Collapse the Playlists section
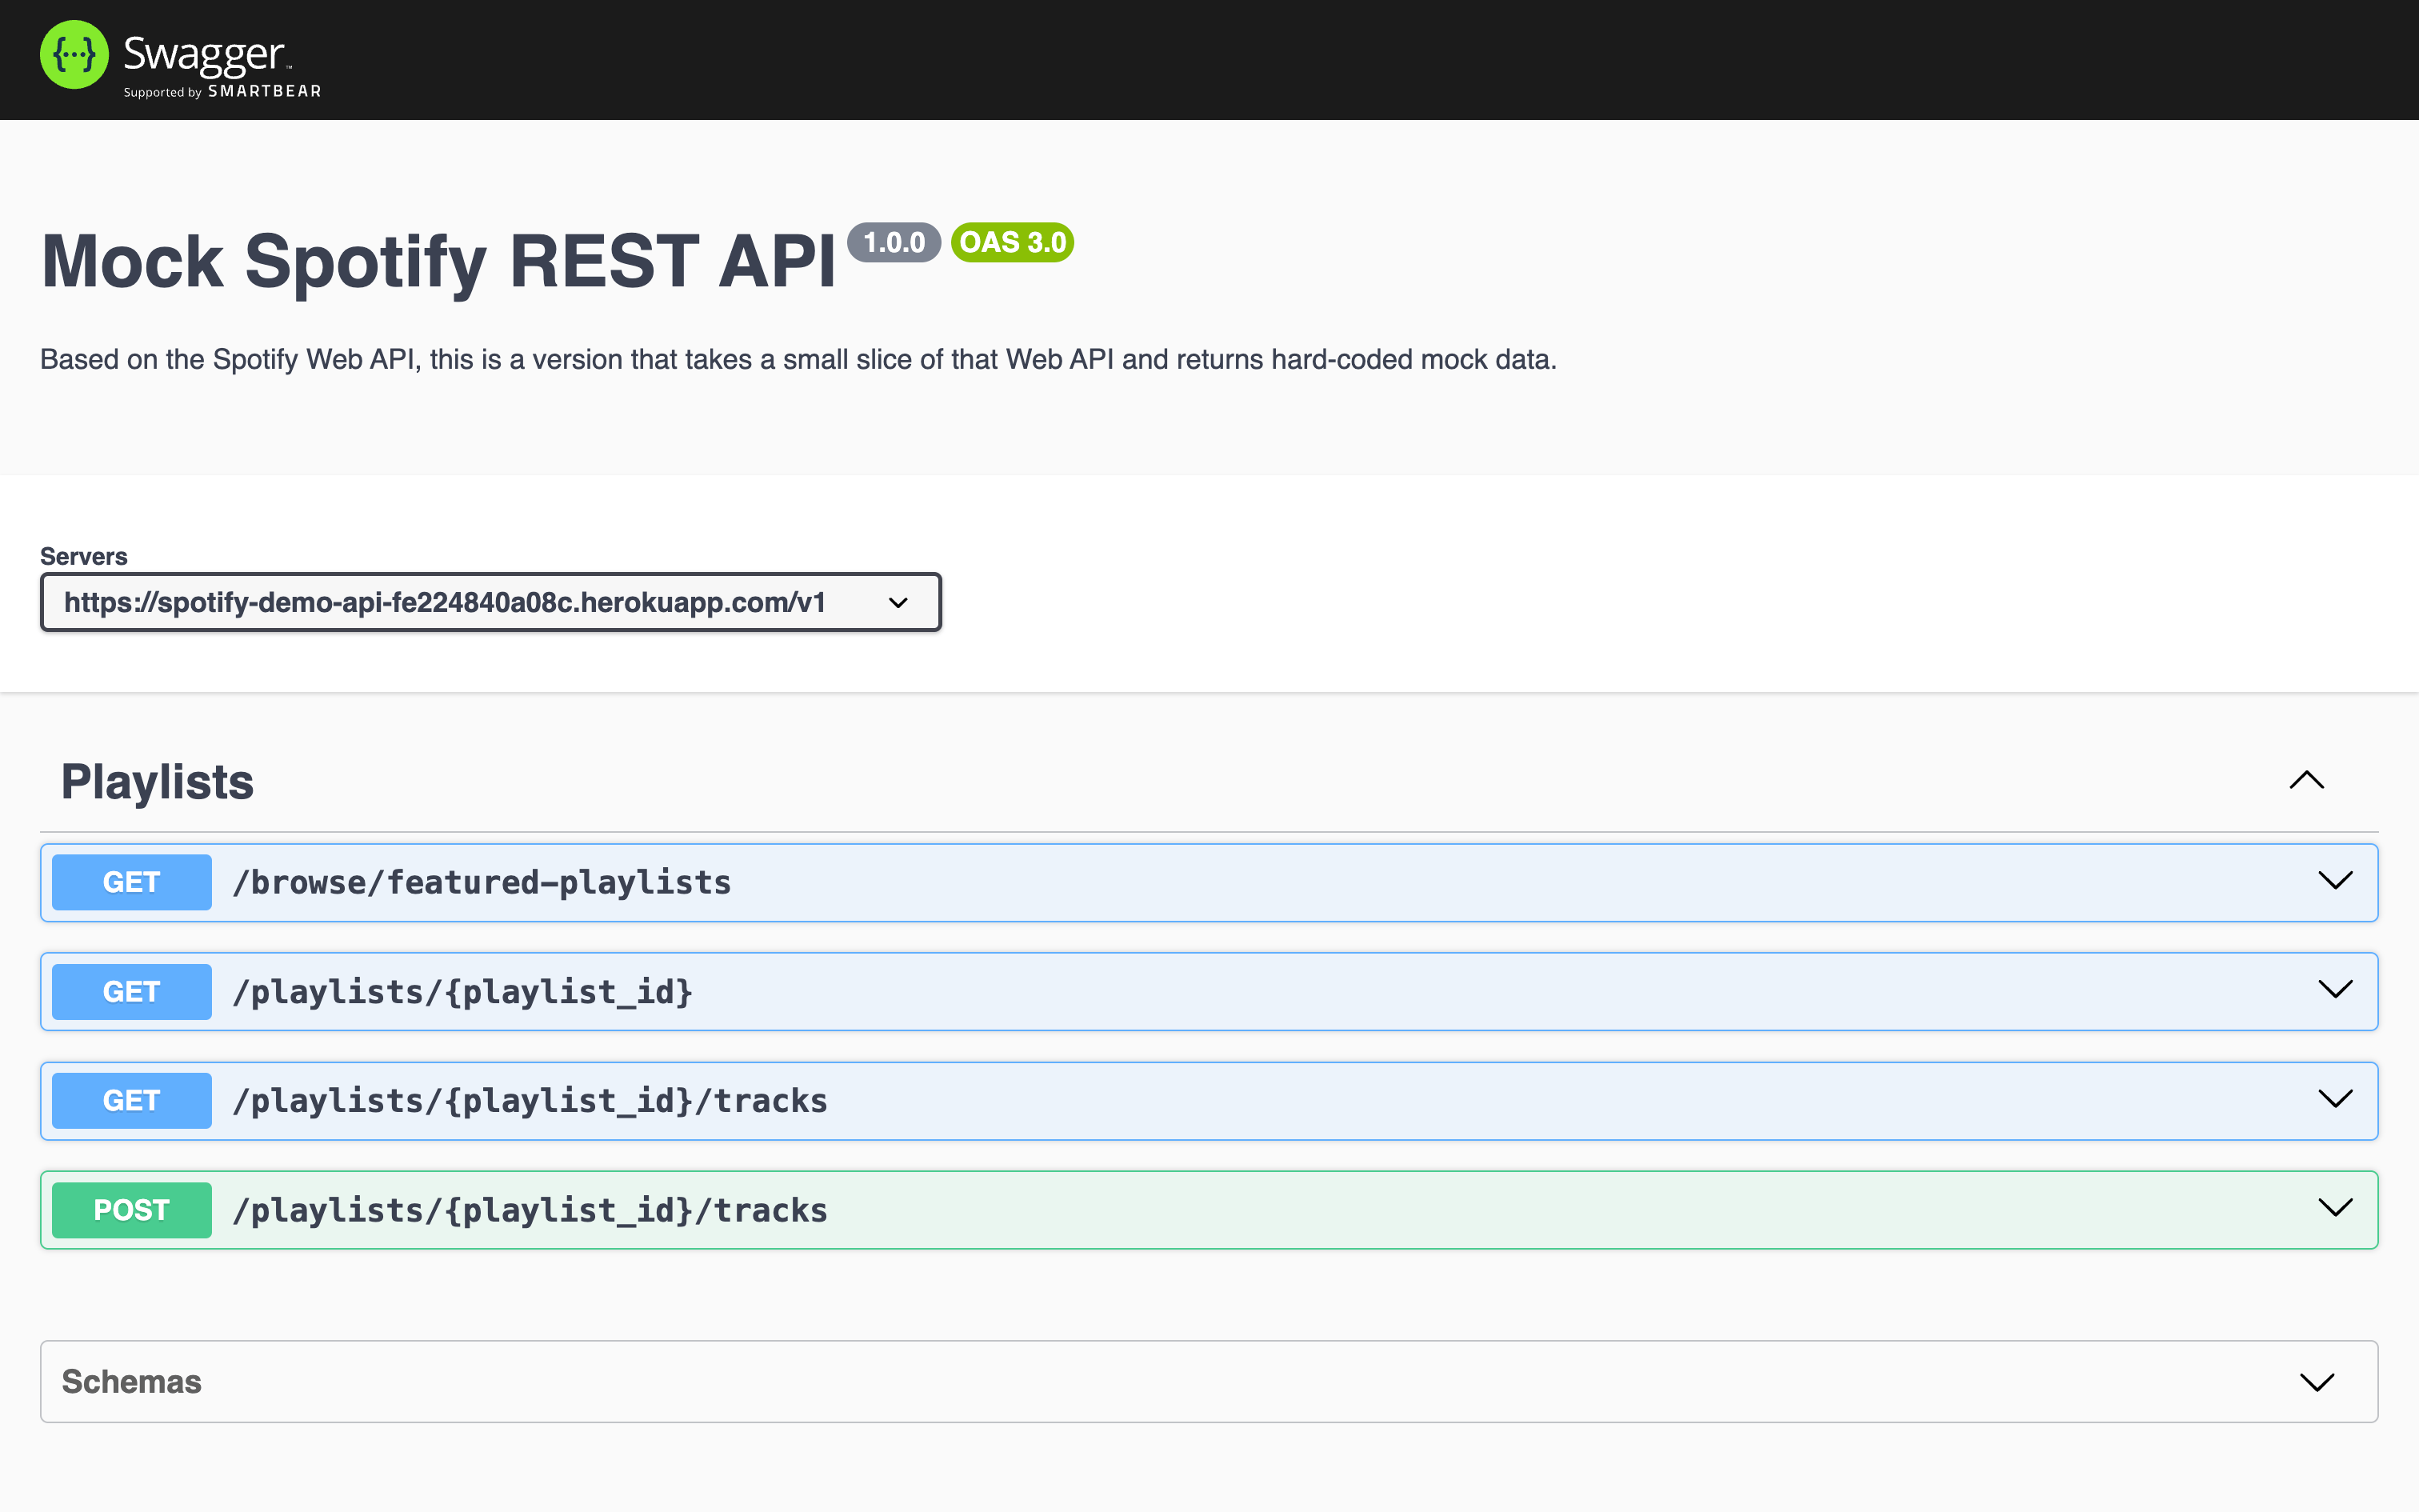Viewport: 2419px width, 1512px height. 2306,780
